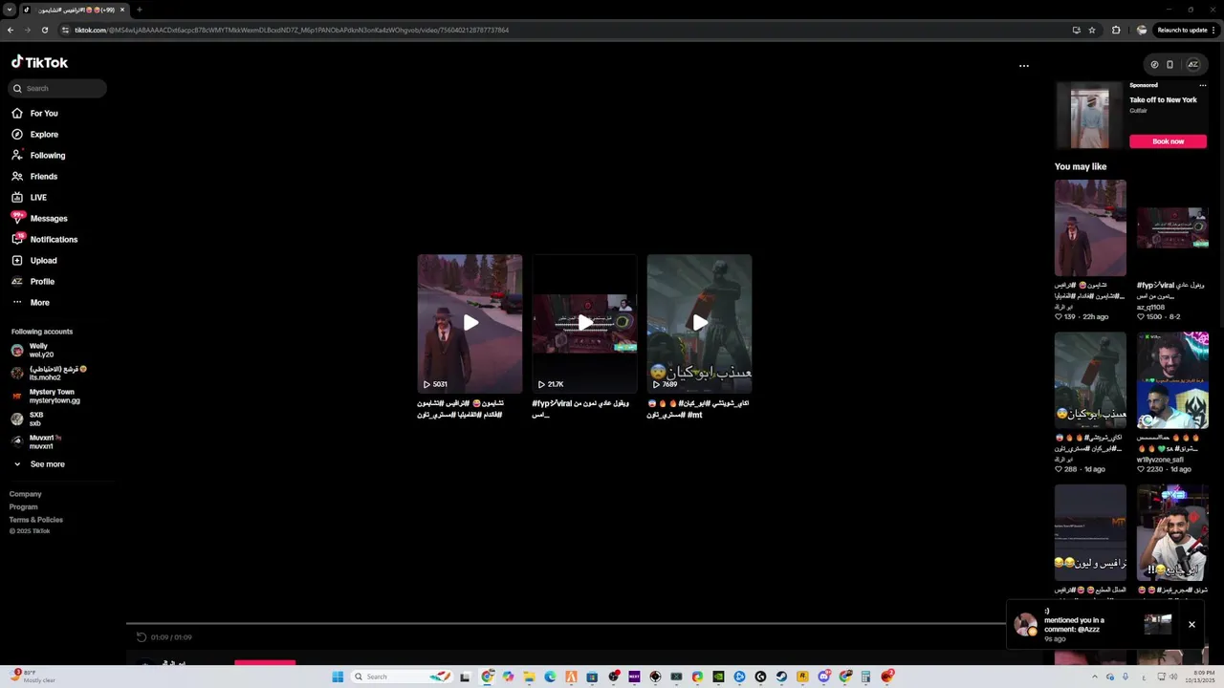1224x688 pixels.
Task: Play the suggested video with 21.7K views
Action: click(x=584, y=324)
